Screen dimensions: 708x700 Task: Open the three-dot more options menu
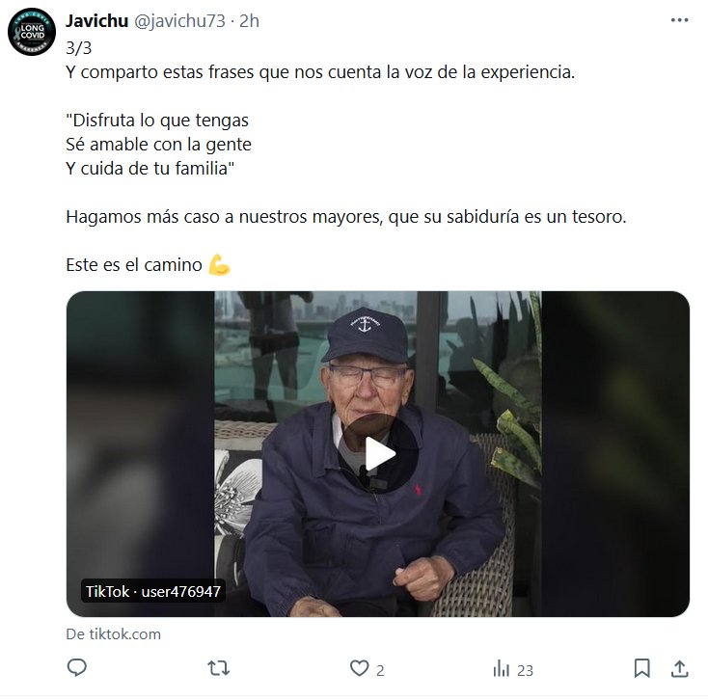click(x=680, y=20)
